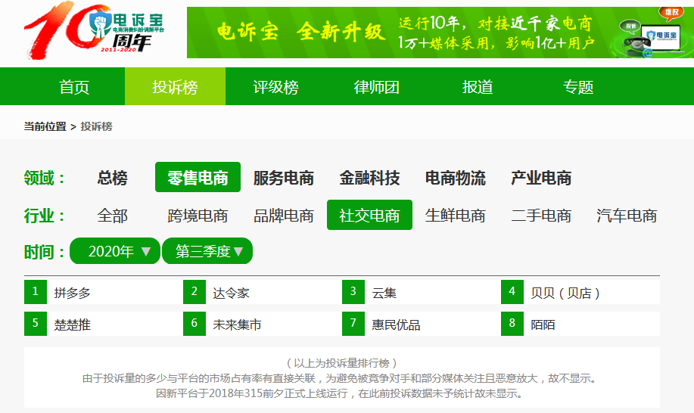The image size is (694, 413).
Task: Expand the 第三季度 quarter dropdown
Action: 207,251
